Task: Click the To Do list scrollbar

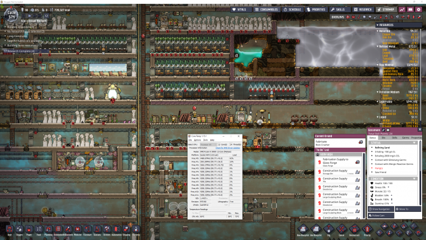Action: pos(364,186)
